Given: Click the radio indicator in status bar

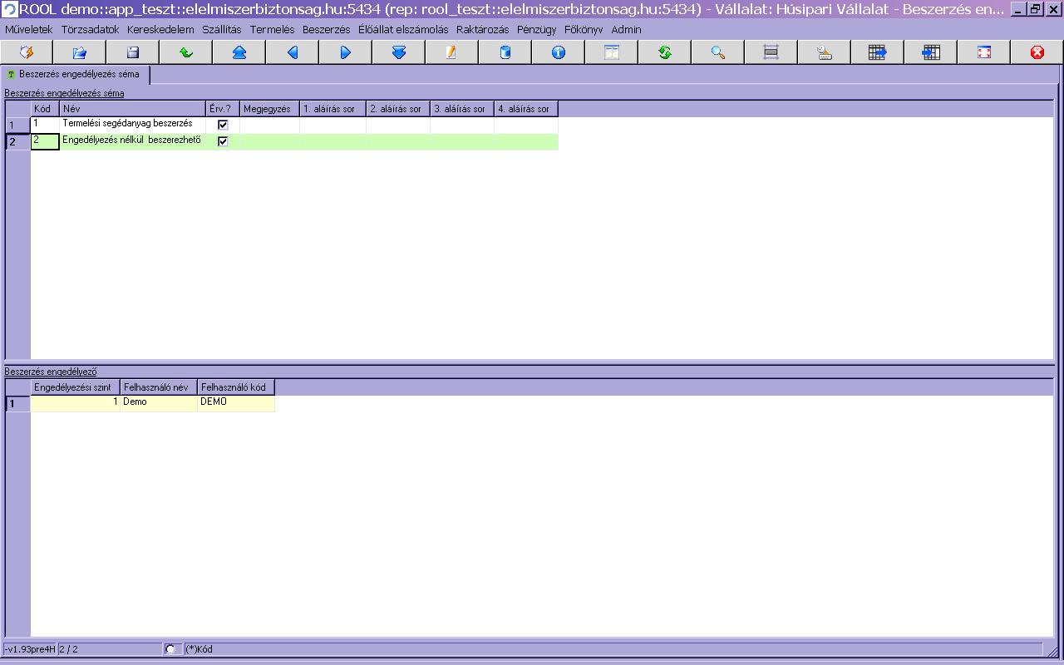Looking at the screenshot, I should pyautogui.click(x=170, y=649).
